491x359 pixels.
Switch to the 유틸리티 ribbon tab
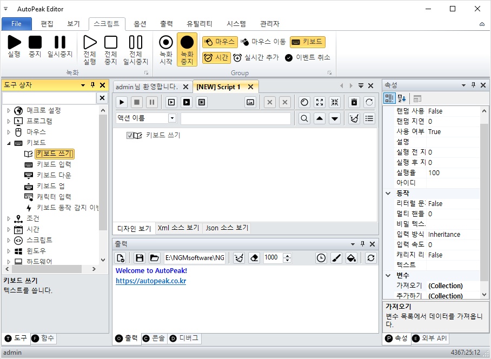tap(200, 24)
